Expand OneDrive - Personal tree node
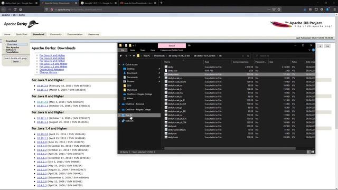The image size is (338, 190). click(120, 104)
